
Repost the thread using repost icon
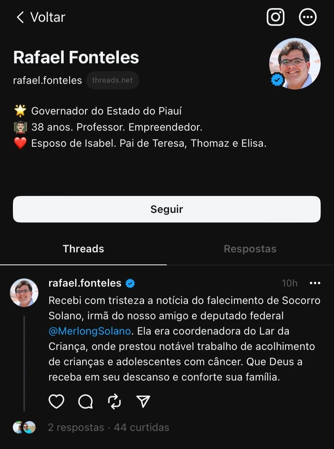pyautogui.click(x=114, y=401)
